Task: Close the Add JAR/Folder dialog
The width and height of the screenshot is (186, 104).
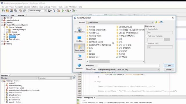Action: (x=173, y=18)
